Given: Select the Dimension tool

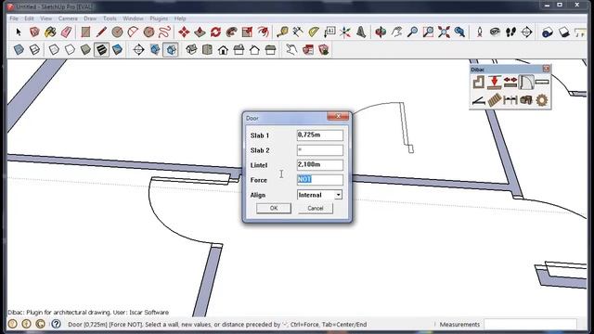Looking at the screenshot, I should point(298,32).
